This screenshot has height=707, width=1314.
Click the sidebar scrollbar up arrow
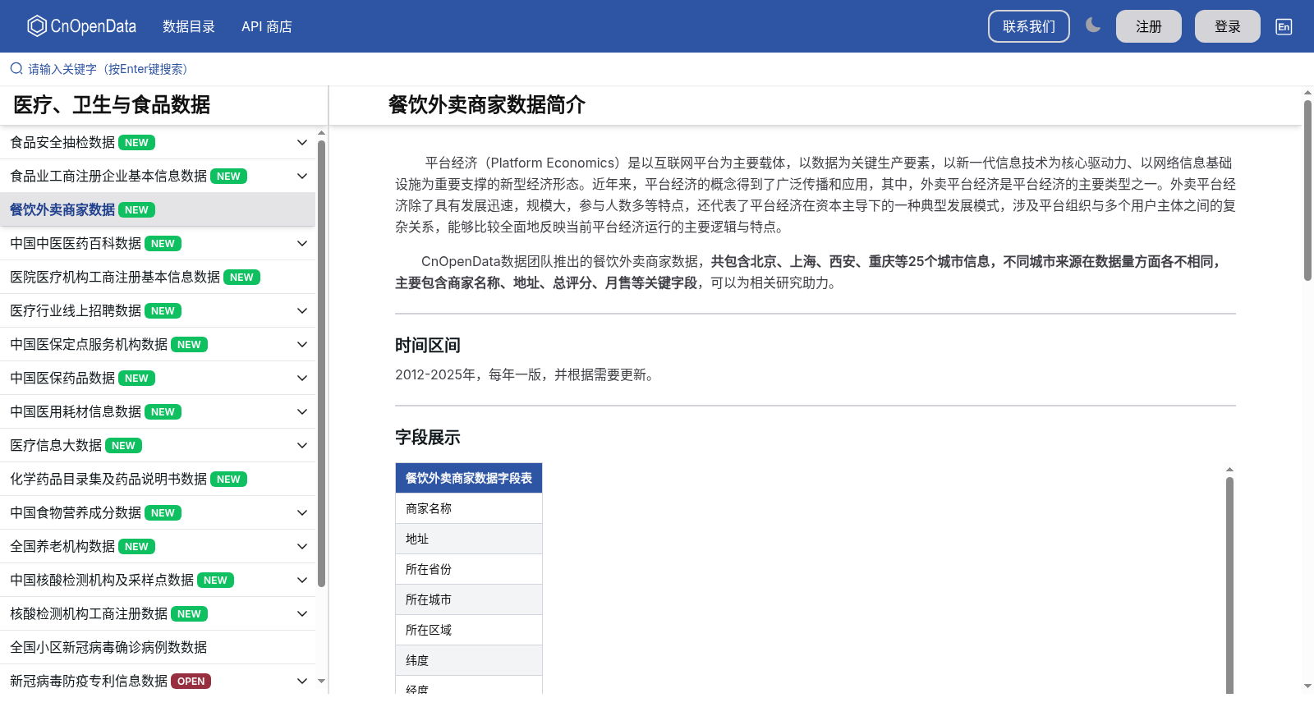321,132
